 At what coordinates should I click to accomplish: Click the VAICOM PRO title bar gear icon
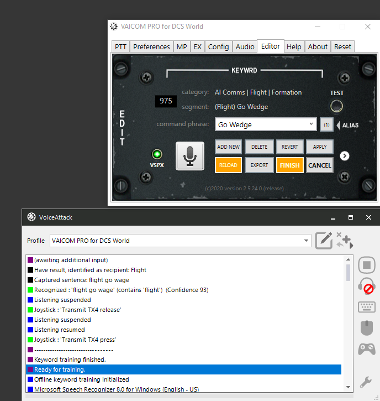(114, 27)
